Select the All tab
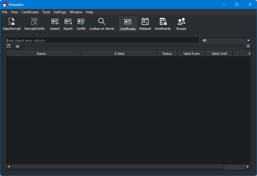The width and height of the screenshot is (257, 176). coord(17,46)
